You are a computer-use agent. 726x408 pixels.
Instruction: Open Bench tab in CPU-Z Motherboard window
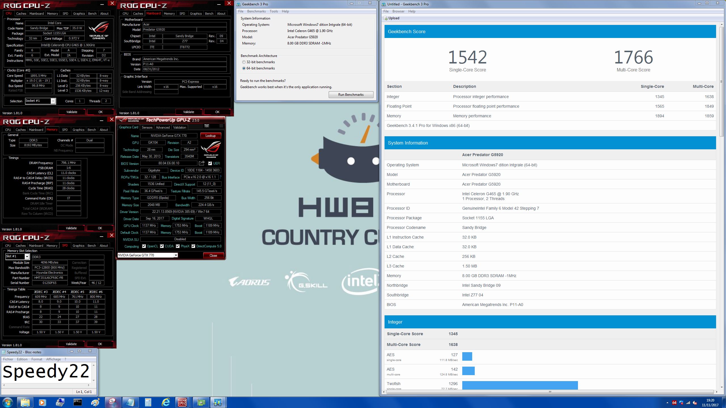pos(209,14)
